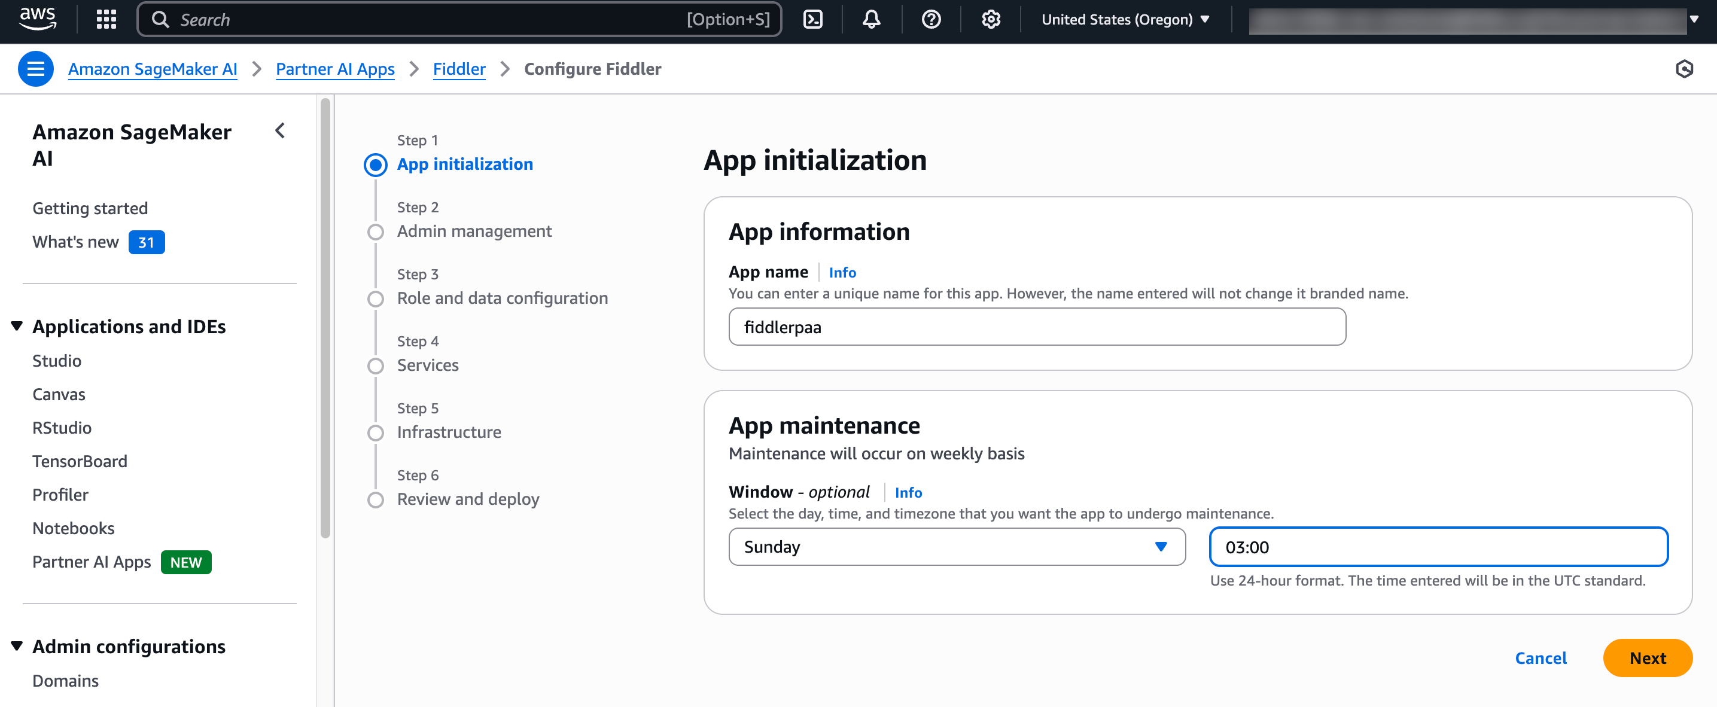Image resolution: width=1717 pixels, height=707 pixels.
Task: Open the notifications bell
Action: pyautogui.click(x=870, y=19)
